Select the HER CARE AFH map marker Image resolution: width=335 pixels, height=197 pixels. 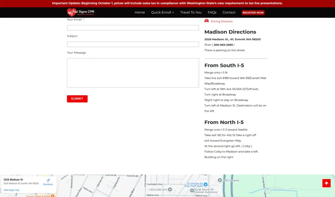point(170,189)
